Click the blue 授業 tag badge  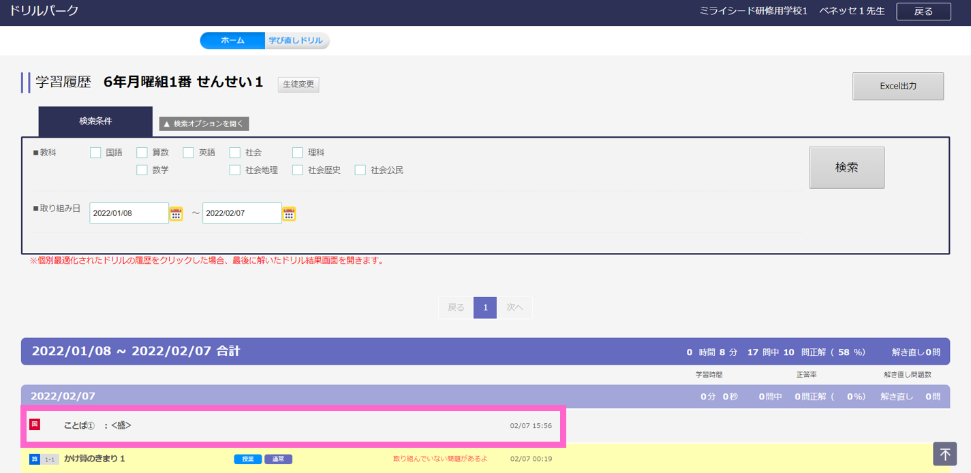point(247,459)
